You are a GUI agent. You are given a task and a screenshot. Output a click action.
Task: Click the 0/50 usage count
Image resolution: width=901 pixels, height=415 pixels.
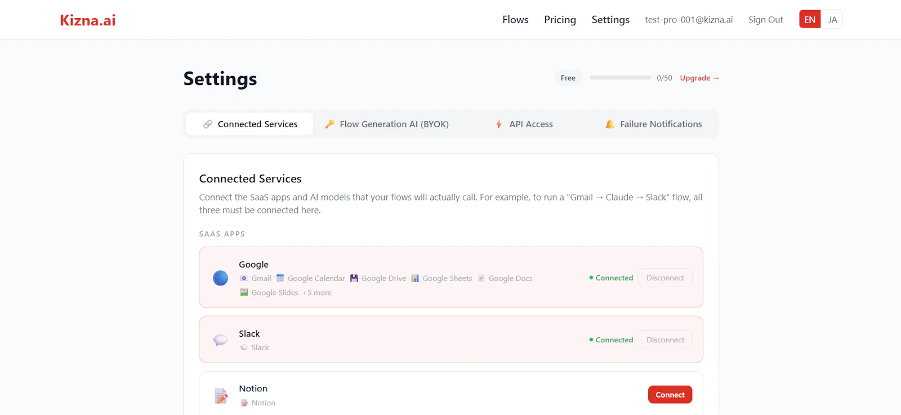coord(664,78)
